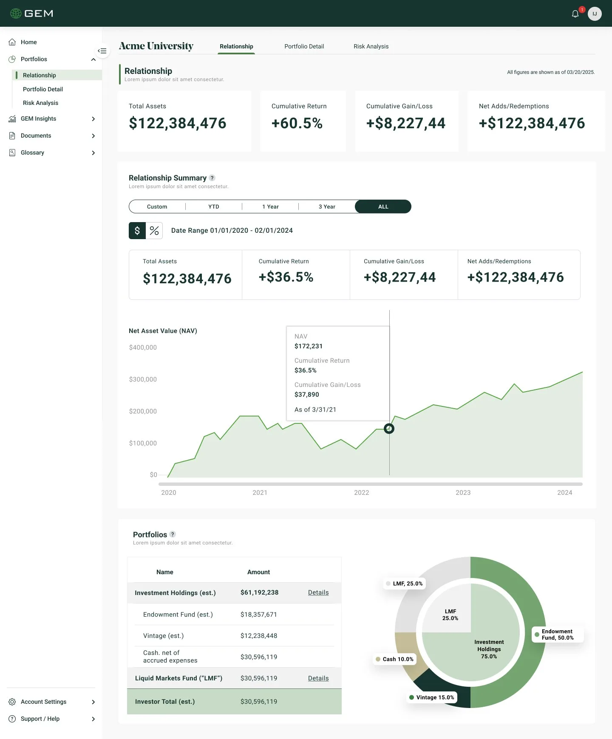Click the Portfolios pie chart icon
The height and width of the screenshot is (739, 612).
click(12, 59)
